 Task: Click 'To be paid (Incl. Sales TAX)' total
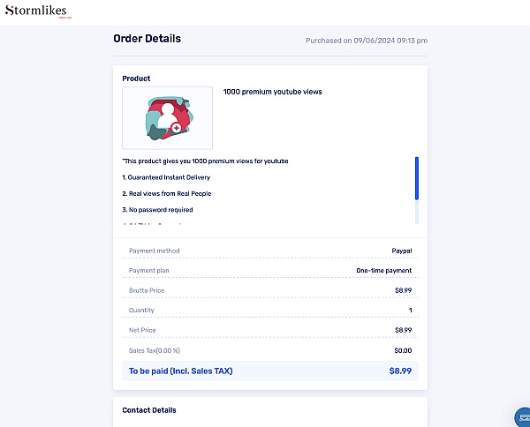tap(181, 371)
